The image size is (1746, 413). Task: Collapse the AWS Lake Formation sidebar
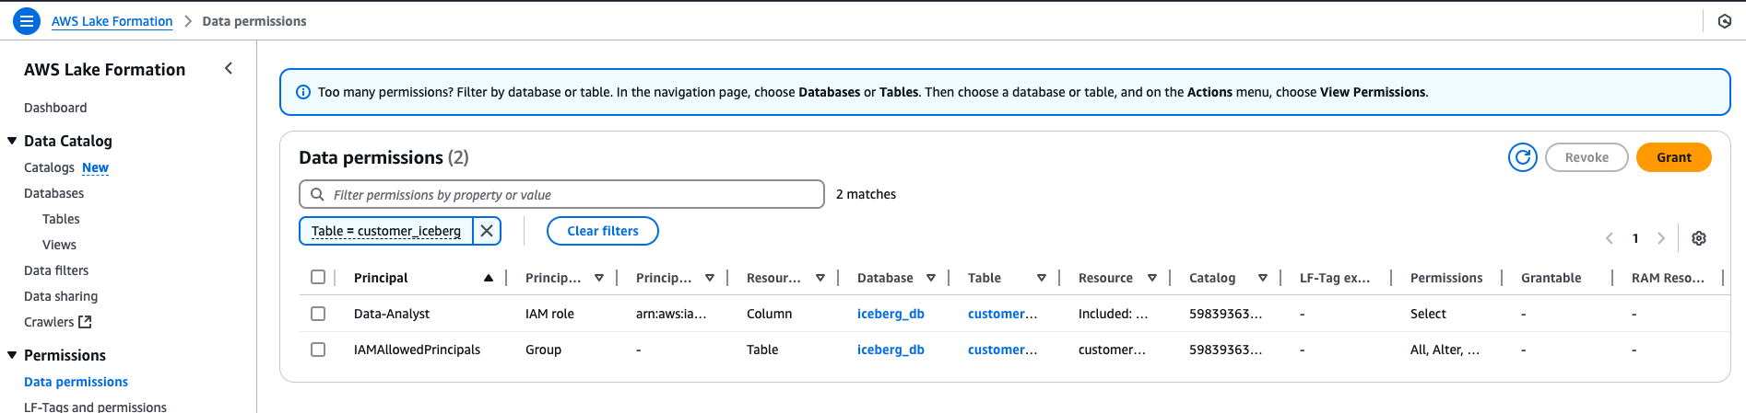229,68
